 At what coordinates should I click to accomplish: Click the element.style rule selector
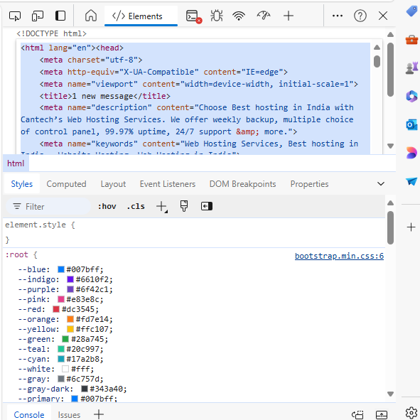click(36, 225)
